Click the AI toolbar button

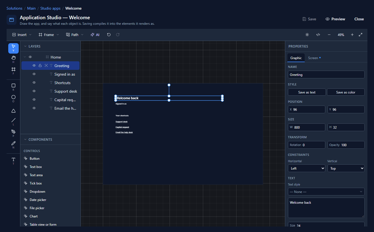coord(95,35)
